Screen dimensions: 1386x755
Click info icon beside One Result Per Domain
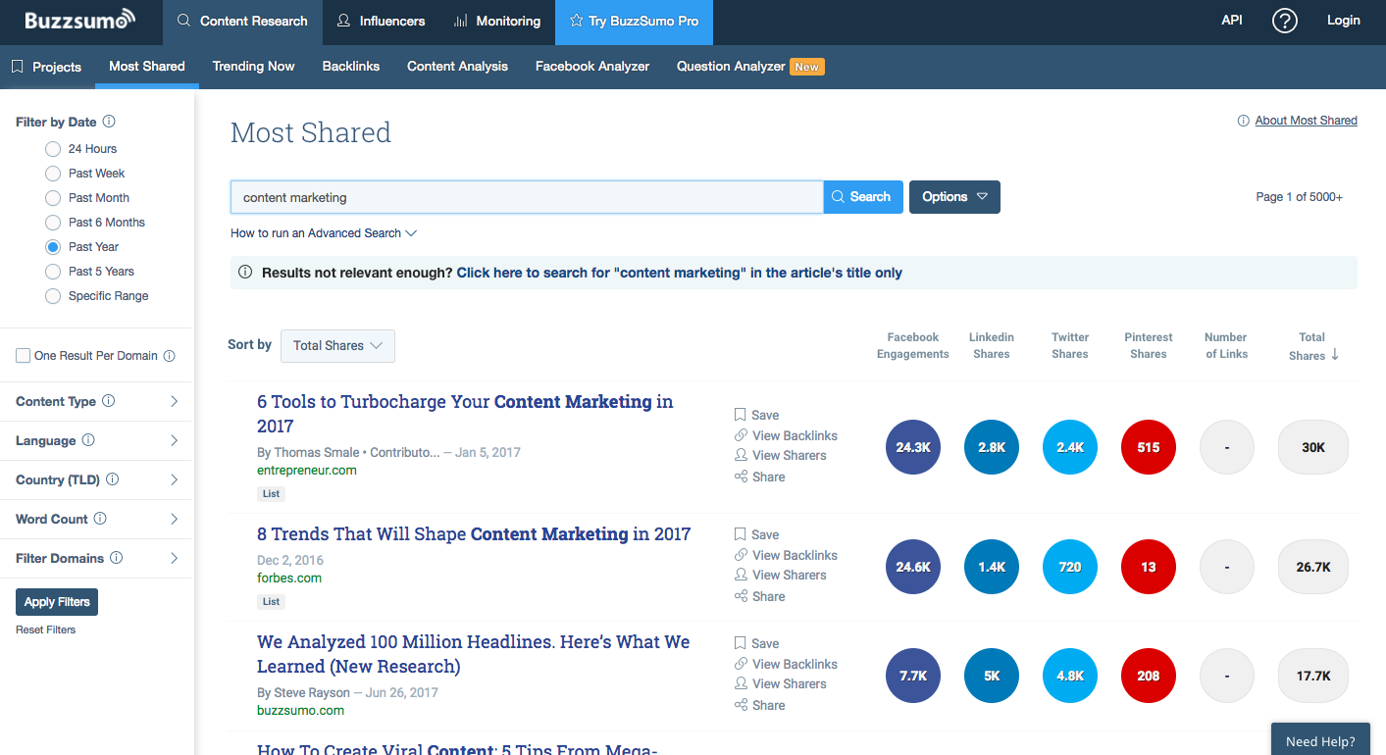tap(169, 356)
